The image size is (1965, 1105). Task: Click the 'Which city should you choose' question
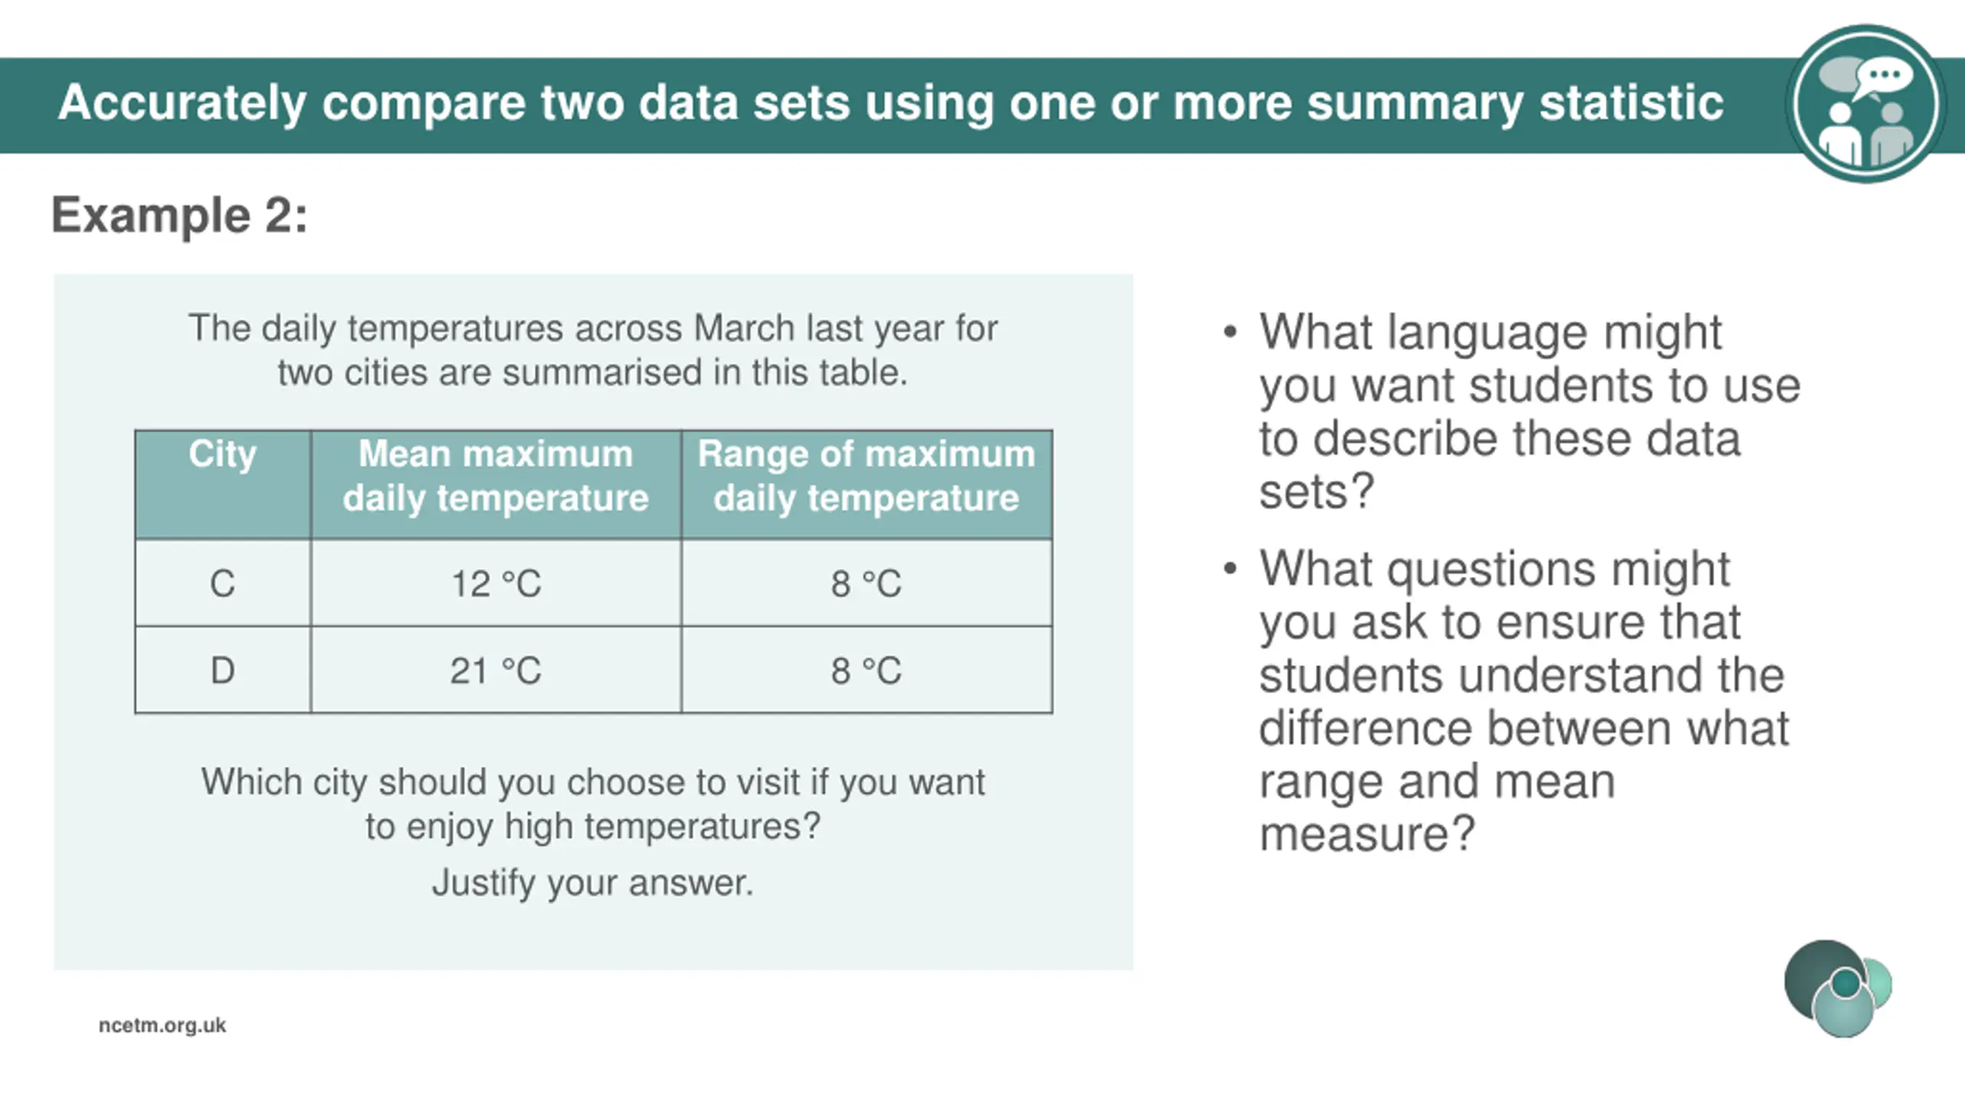pos(593,804)
